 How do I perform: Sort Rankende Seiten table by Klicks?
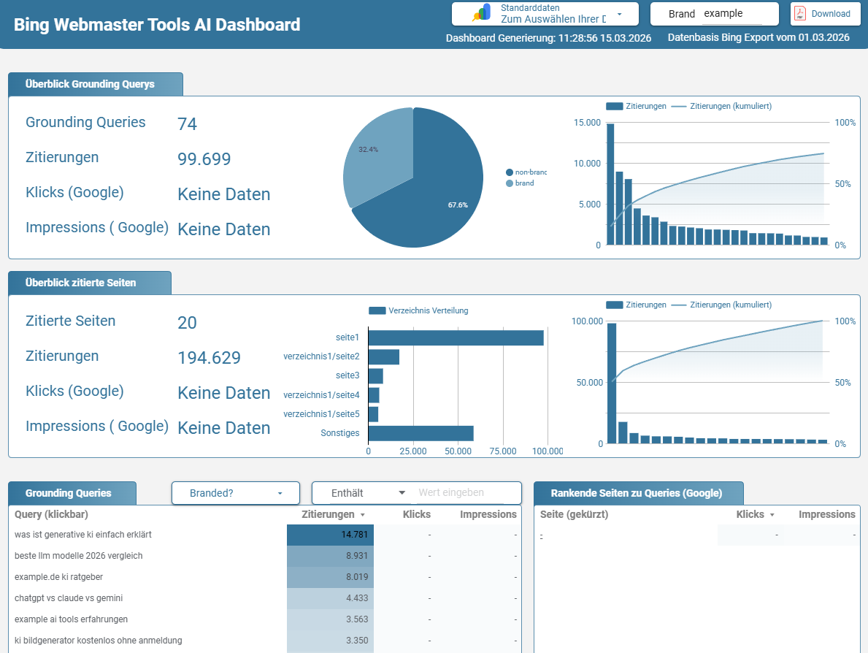(755, 514)
